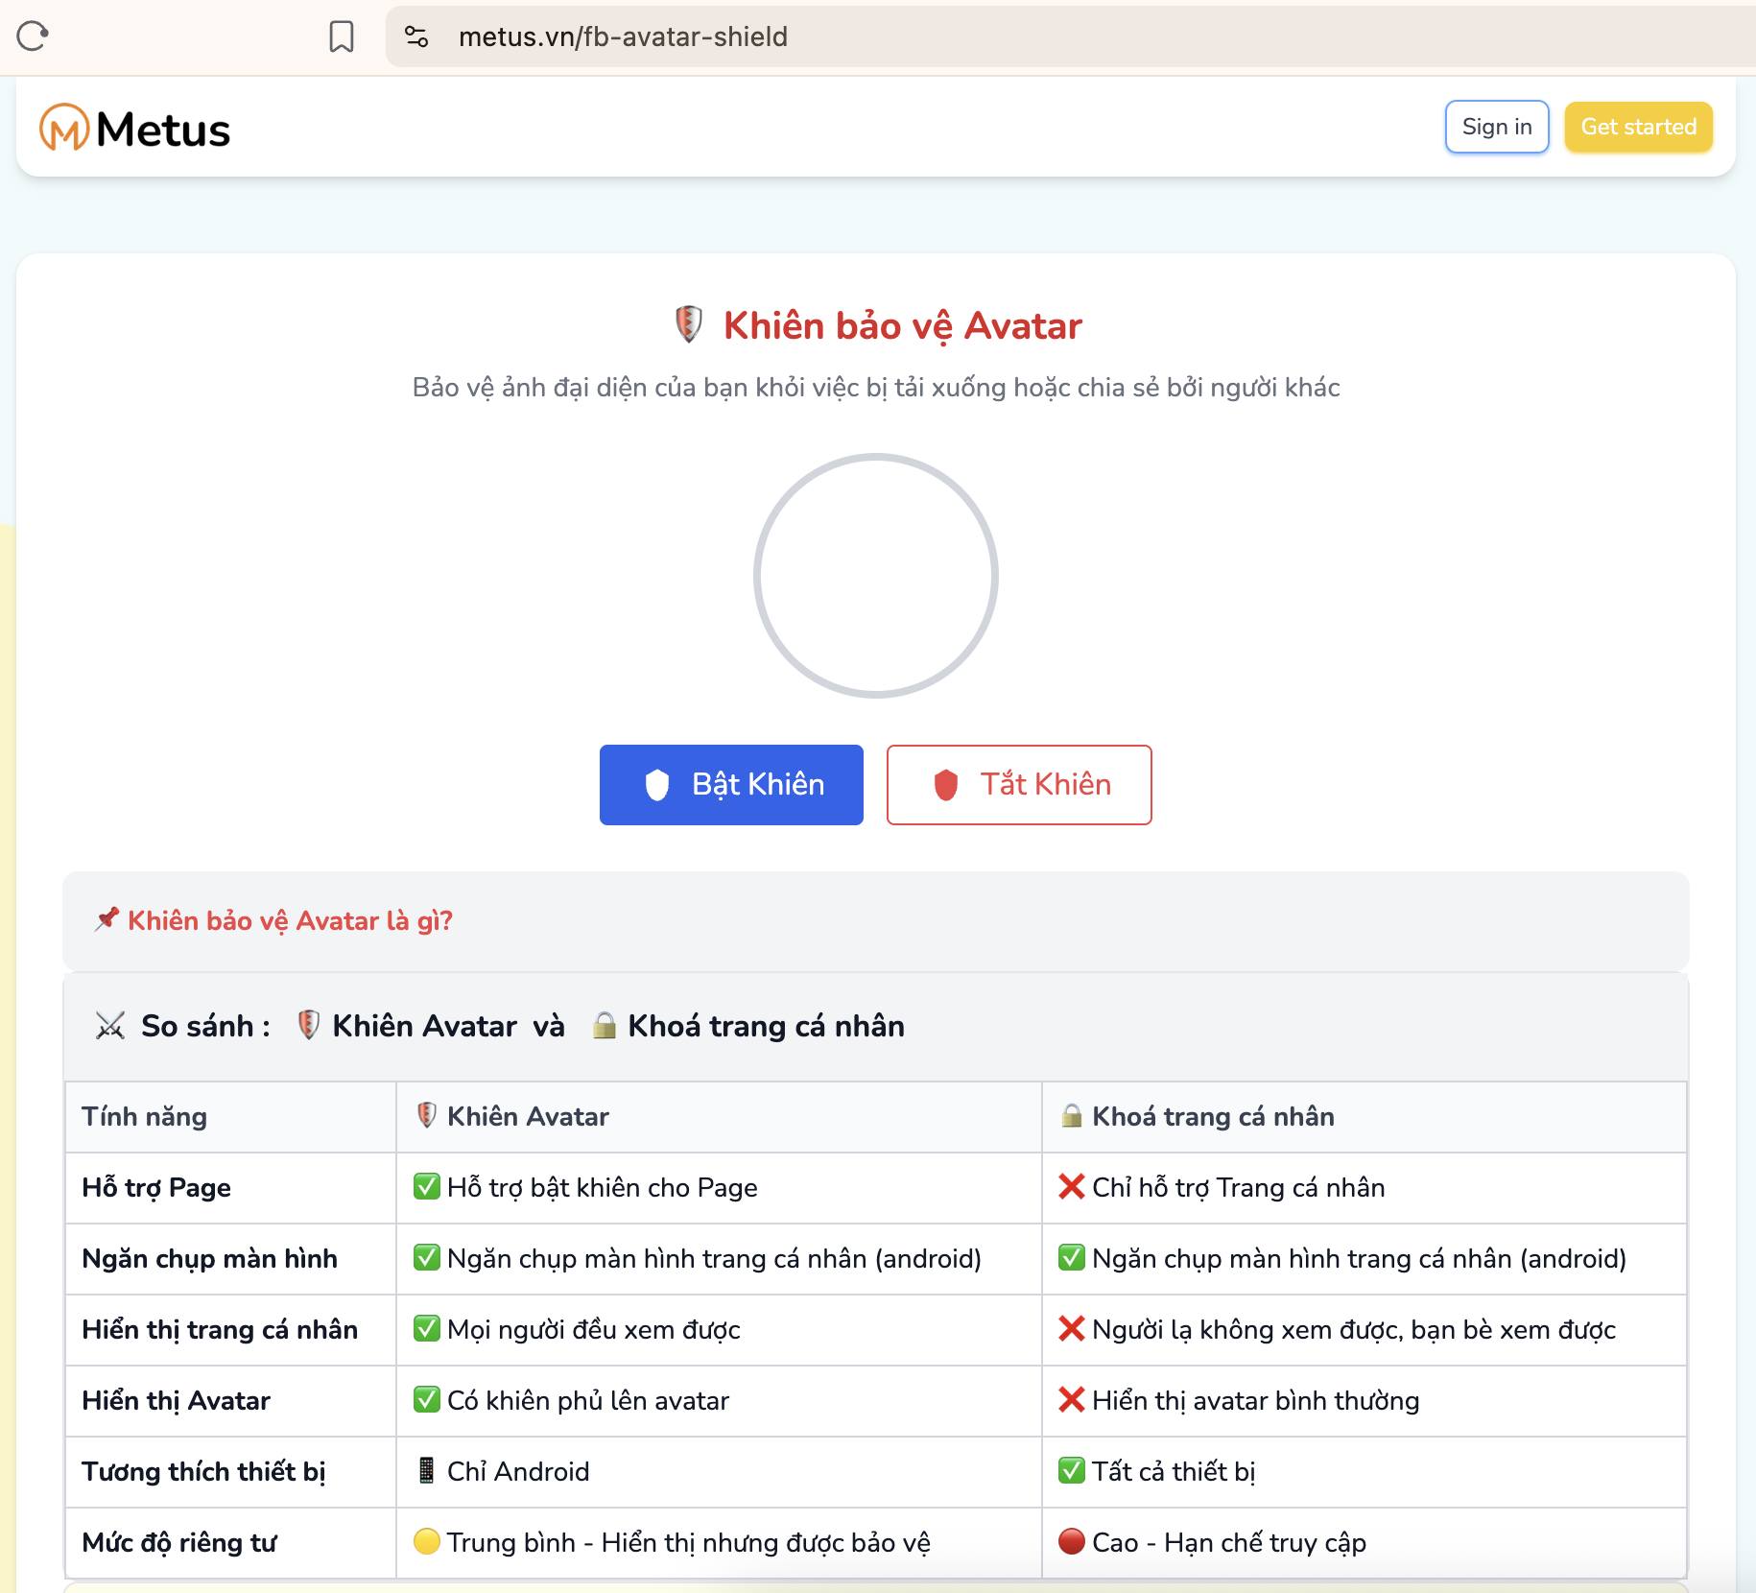Click the 'Mức độ riêng tư' row label

[x=178, y=1543]
